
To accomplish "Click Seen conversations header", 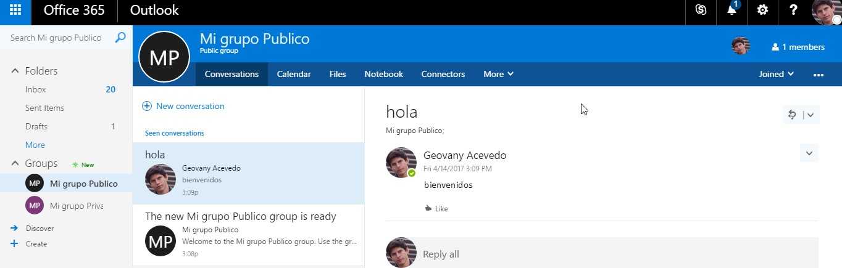I will click(x=175, y=133).
